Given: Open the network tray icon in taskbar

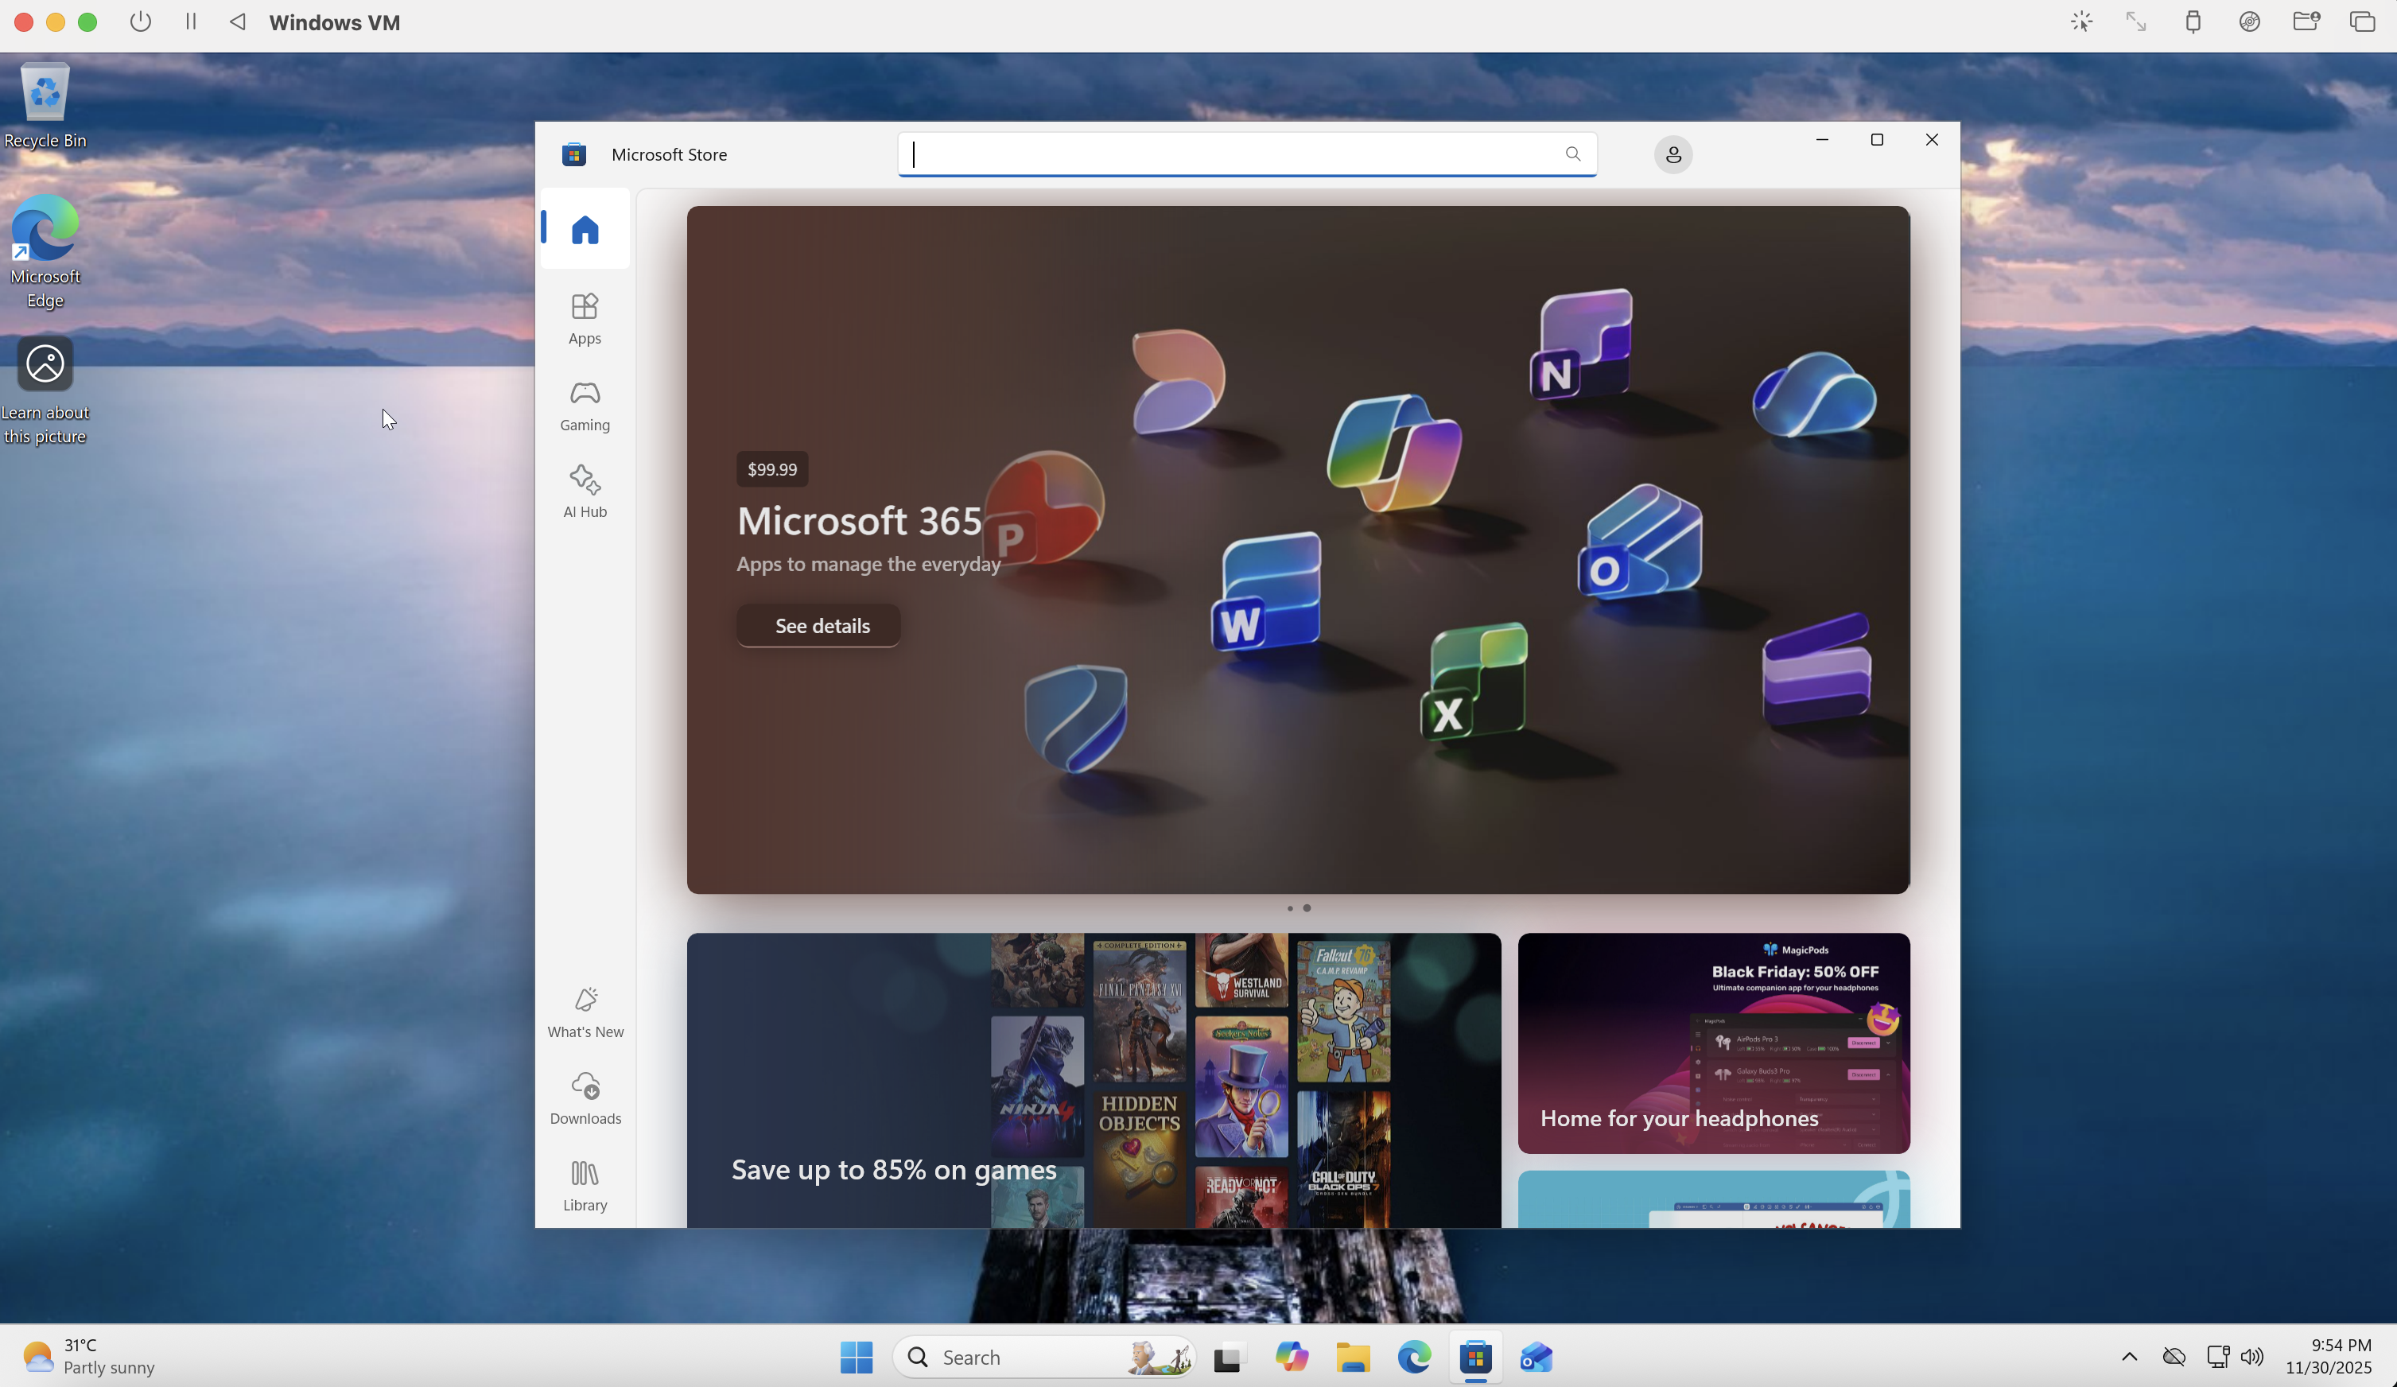Looking at the screenshot, I should pyautogui.click(x=2217, y=1357).
